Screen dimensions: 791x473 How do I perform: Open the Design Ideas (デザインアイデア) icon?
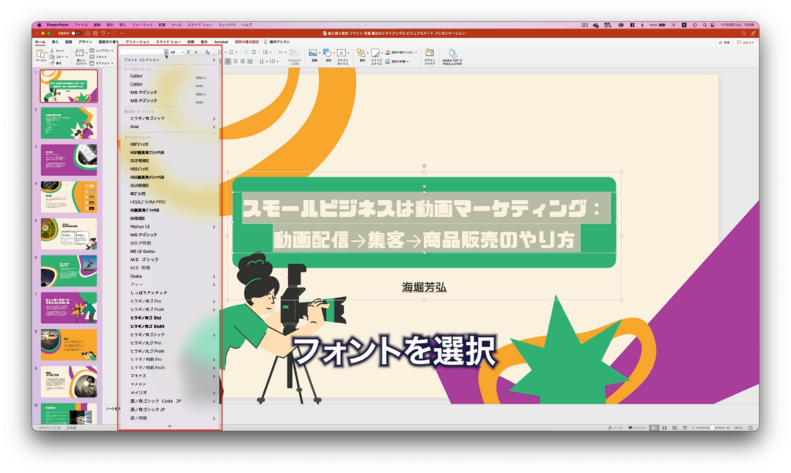click(429, 56)
